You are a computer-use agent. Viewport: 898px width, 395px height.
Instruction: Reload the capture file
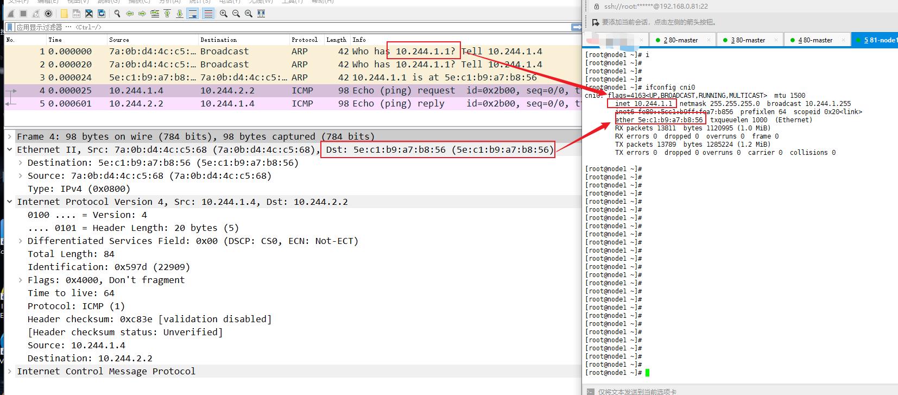(102, 14)
